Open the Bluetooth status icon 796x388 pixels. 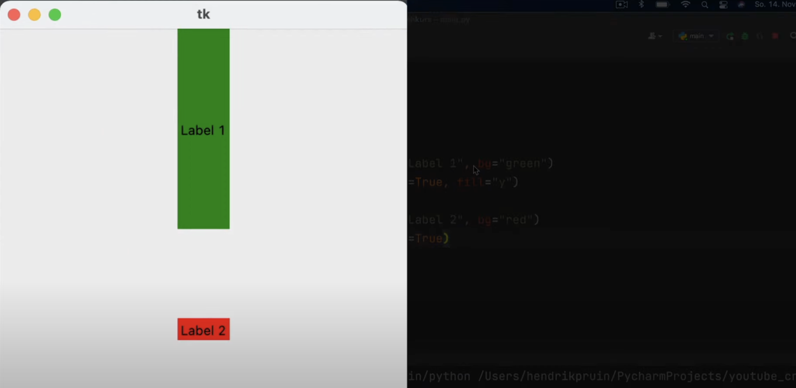tap(641, 5)
